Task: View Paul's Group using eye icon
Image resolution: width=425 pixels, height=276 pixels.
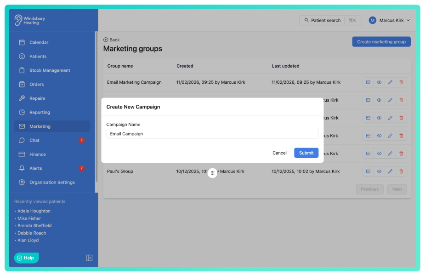Action: [x=379, y=171]
